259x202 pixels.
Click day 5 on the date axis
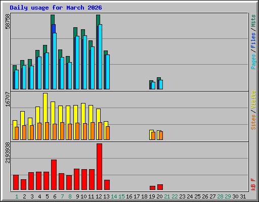(x=47, y=196)
